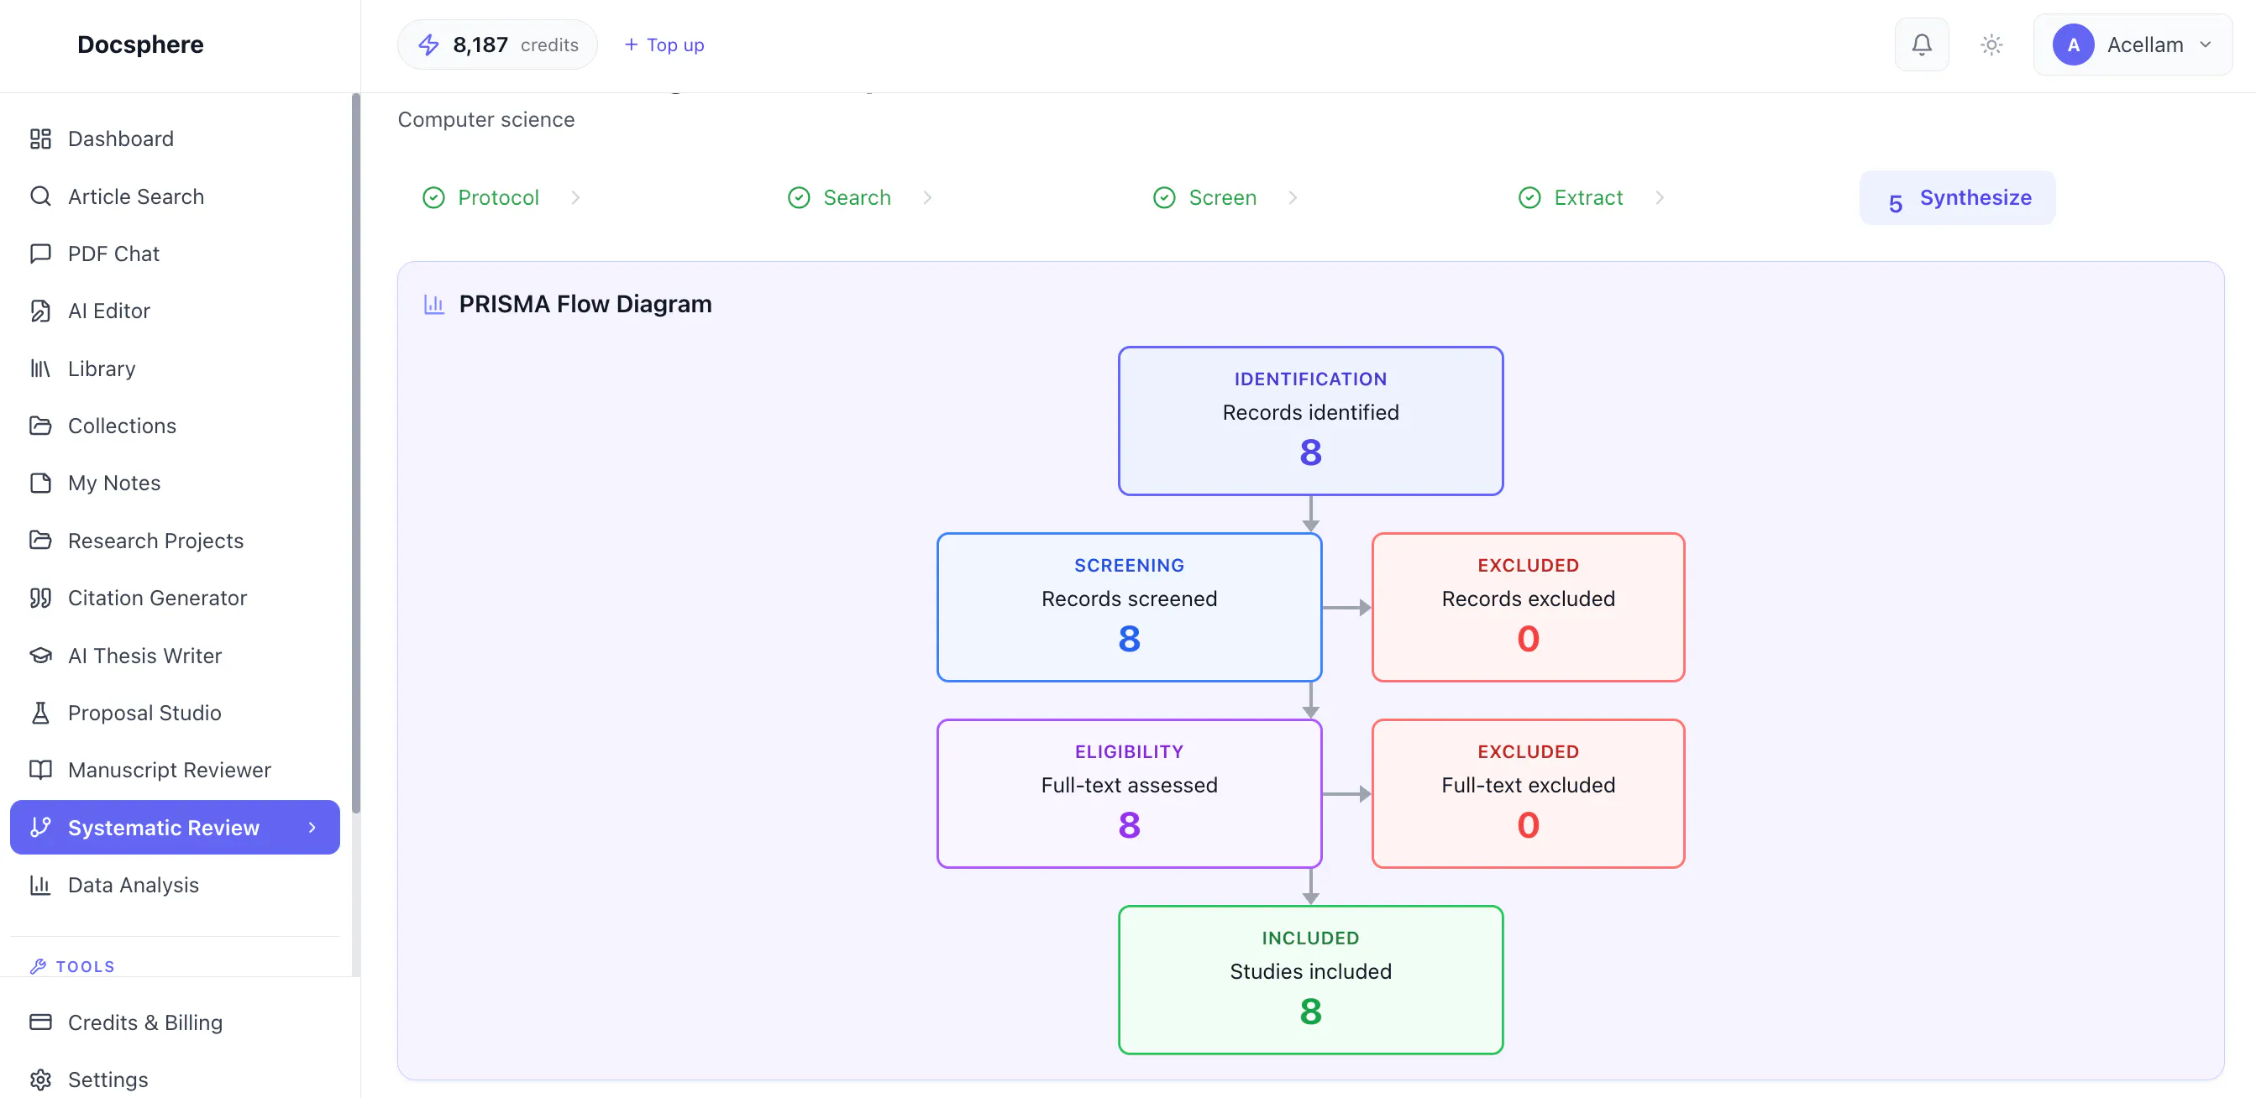
Task: Click the chevron after the Search step
Action: tap(927, 198)
